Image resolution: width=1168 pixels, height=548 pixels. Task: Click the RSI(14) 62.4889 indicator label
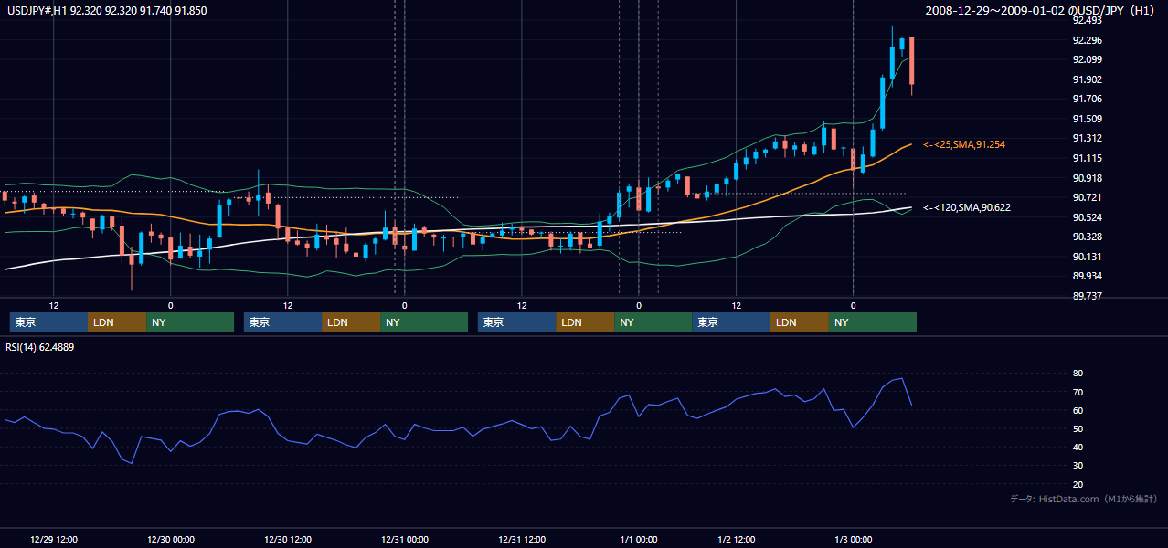40,347
